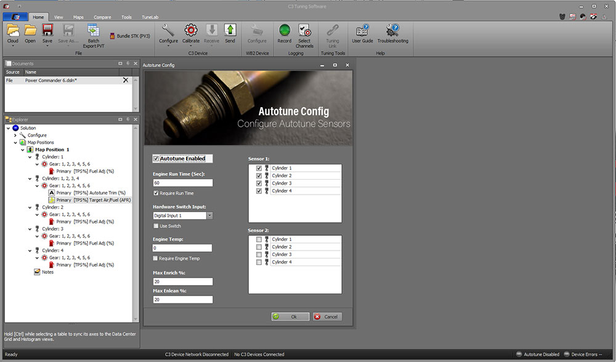This screenshot has height=362, width=616.
Task: Click the Send to device icon
Action: 230,30
